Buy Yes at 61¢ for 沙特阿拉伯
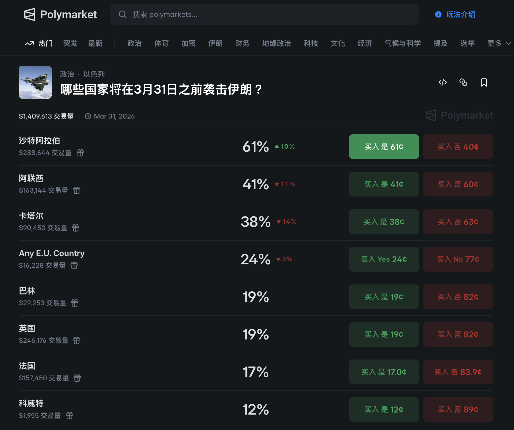The image size is (514, 430). [x=384, y=147]
